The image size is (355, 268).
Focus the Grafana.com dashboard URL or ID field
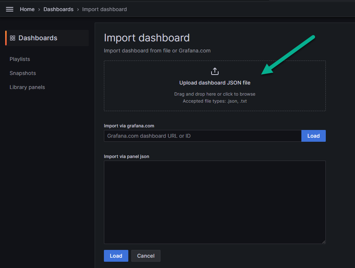point(203,136)
